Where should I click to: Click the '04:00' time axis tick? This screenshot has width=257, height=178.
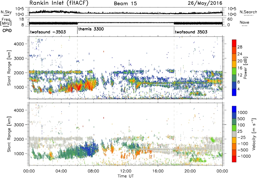click(x=61, y=171)
